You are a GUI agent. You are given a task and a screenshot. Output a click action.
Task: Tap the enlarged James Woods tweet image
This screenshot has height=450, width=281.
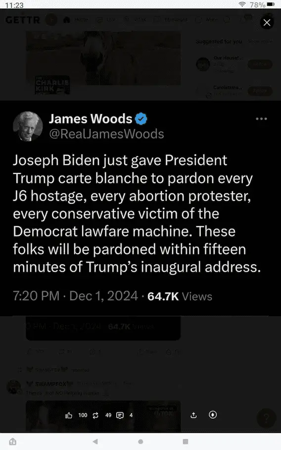point(140,208)
